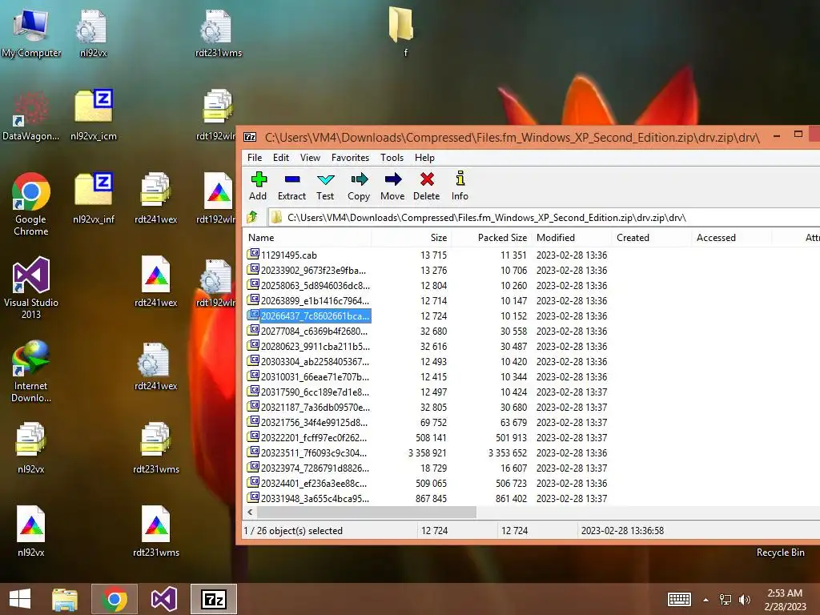Click the horizontal scrollbar thumb in the file list
Screen dimensions: 820x615
pos(366,512)
